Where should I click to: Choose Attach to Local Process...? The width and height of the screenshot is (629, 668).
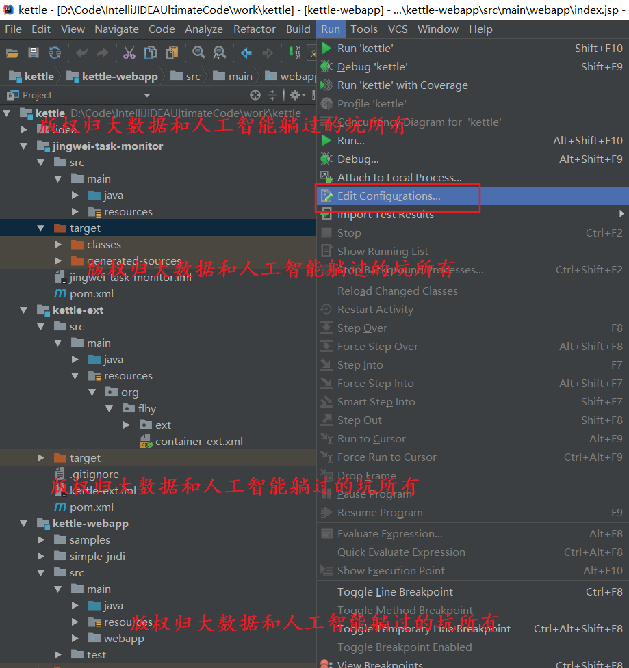pos(472,178)
